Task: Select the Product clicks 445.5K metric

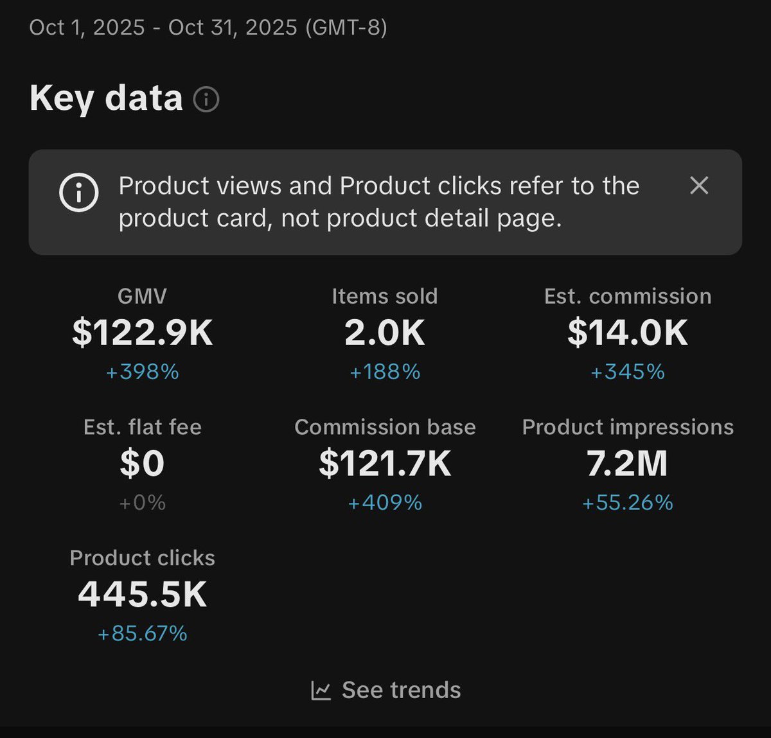Action: coord(142,594)
